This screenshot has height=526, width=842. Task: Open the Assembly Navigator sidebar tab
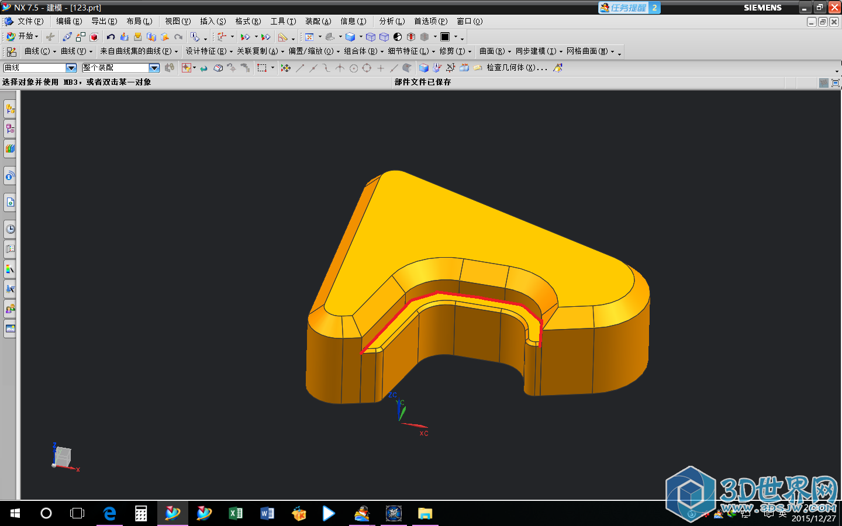(x=10, y=109)
